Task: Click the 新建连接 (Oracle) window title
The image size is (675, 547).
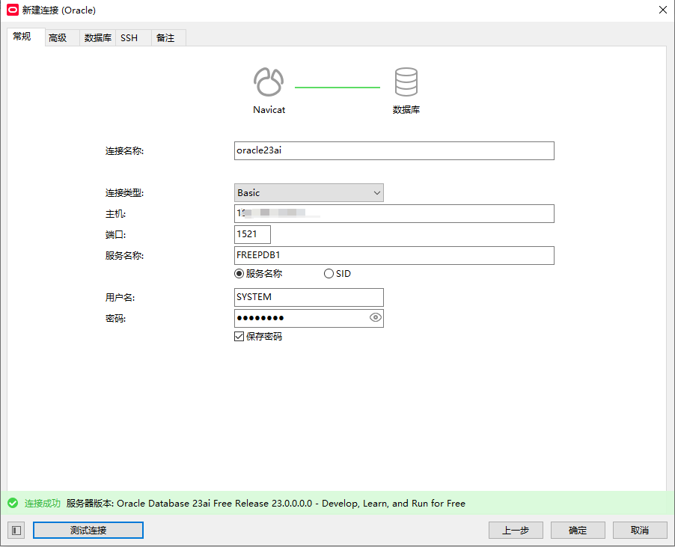Action: (59, 10)
